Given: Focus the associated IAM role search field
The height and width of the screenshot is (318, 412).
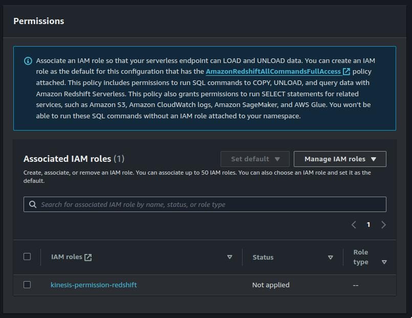Looking at the screenshot, I should coord(205,204).
